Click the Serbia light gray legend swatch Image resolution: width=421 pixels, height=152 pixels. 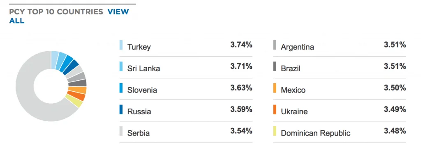point(121,131)
